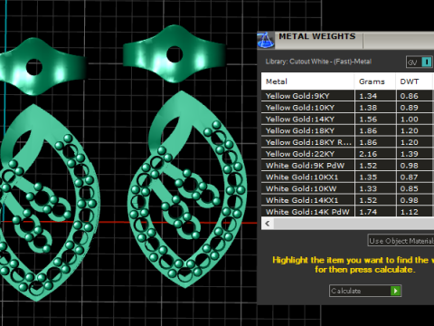Image resolution: width=434 pixels, height=326 pixels.
Task: Click the green Calculate arrow icon
Action: tap(395, 291)
